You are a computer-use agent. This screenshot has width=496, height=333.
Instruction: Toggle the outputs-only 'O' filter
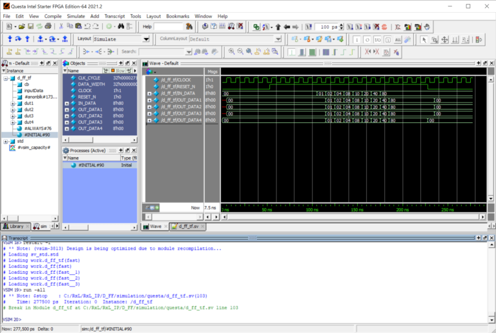pos(367,39)
